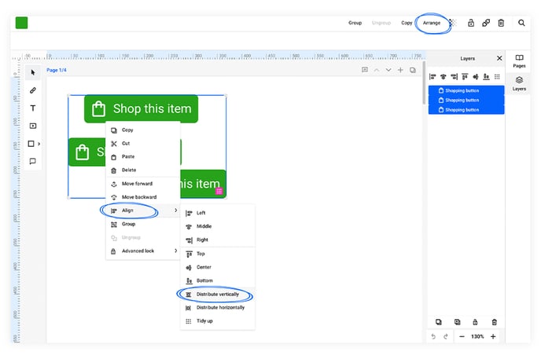Click the Group button in top toolbar
The image size is (541, 359).
[355, 23]
